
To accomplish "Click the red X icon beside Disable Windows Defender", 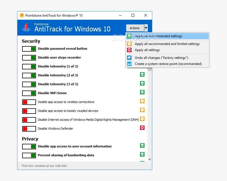I will [142, 128].
